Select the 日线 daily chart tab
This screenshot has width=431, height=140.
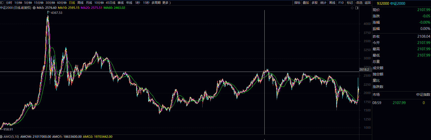coord(72,3)
